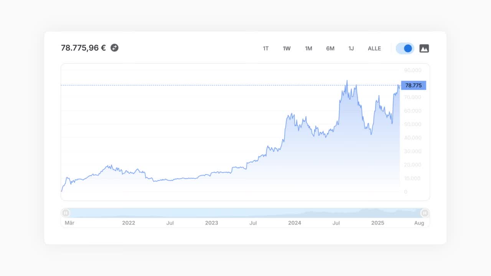
Task: Click the 2025 label on the timeline
Action: click(x=377, y=223)
